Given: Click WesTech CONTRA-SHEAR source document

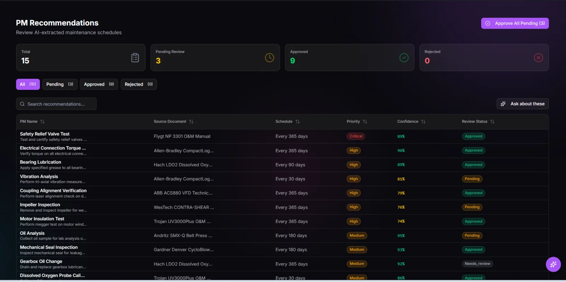Looking at the screenshot, I should coord(184,207).
